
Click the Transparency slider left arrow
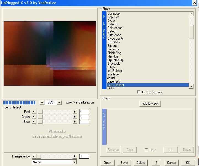pyautogui.click(x=34, y=156)
